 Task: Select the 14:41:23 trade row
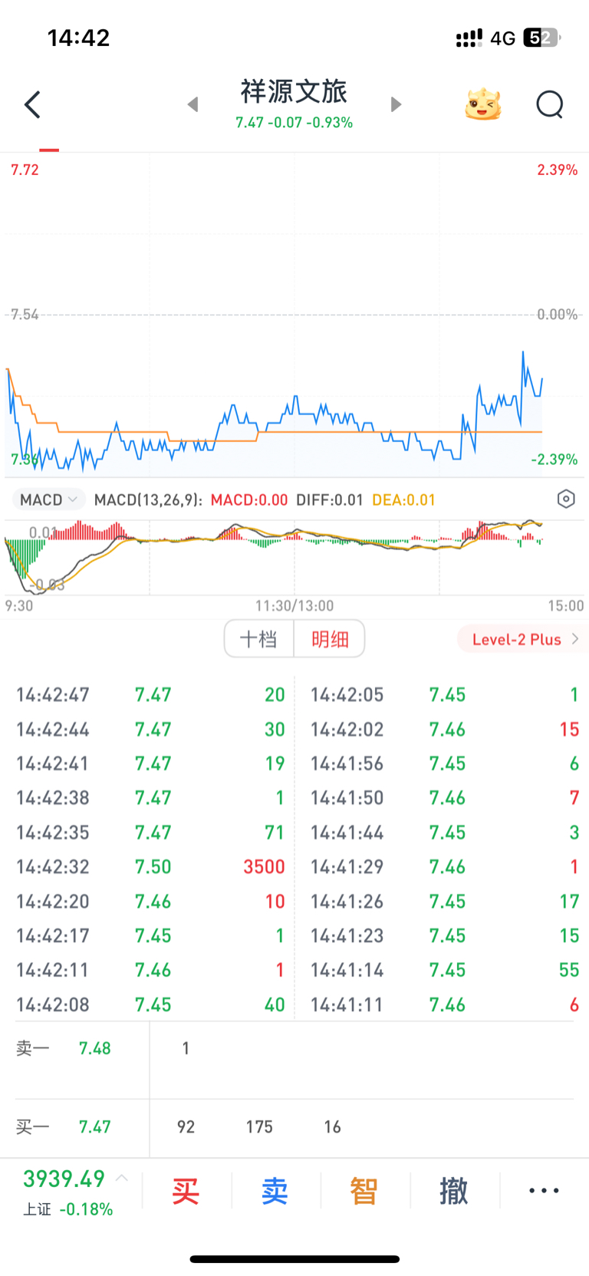click(444, 936)
